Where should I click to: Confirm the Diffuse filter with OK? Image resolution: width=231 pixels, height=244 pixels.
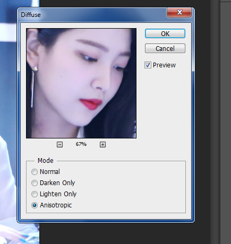(165, 33)
